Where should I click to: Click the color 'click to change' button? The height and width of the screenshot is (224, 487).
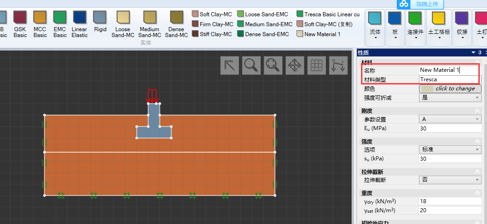[450, 89]
